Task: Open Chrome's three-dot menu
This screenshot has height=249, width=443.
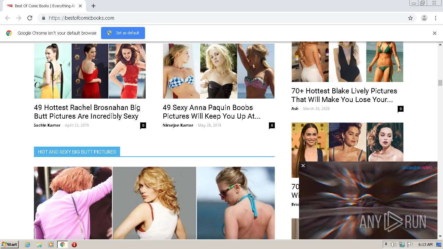Action: point(436,18)
